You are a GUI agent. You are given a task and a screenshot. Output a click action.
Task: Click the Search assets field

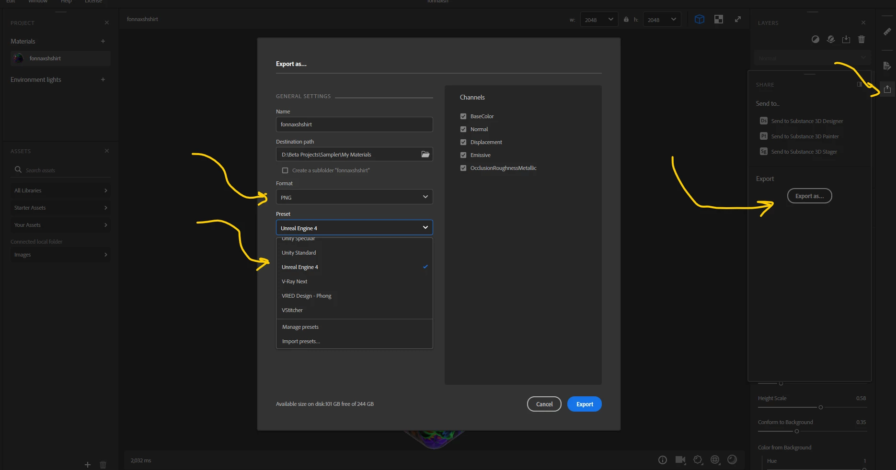[60, 170]
